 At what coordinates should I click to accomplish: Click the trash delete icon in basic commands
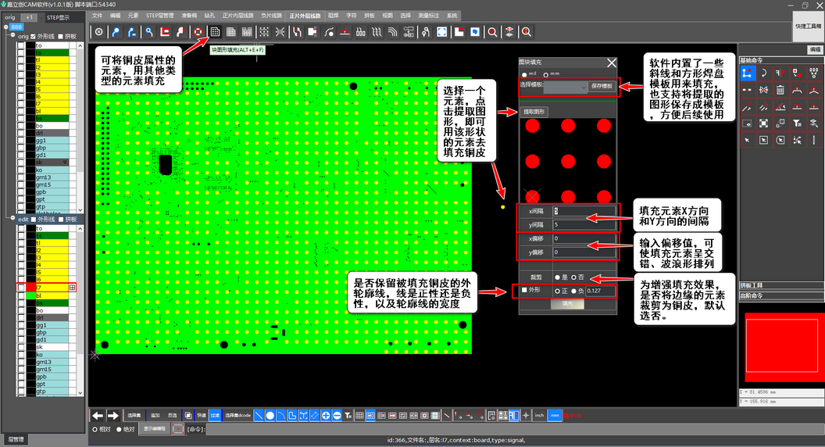(780, 90)
